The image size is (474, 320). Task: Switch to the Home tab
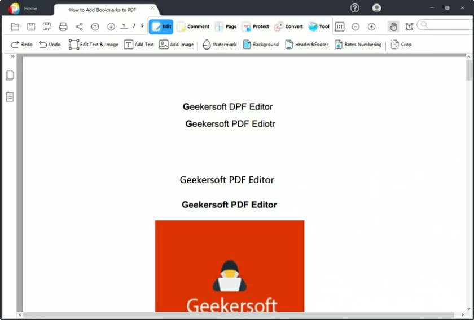tap(30, 8)
